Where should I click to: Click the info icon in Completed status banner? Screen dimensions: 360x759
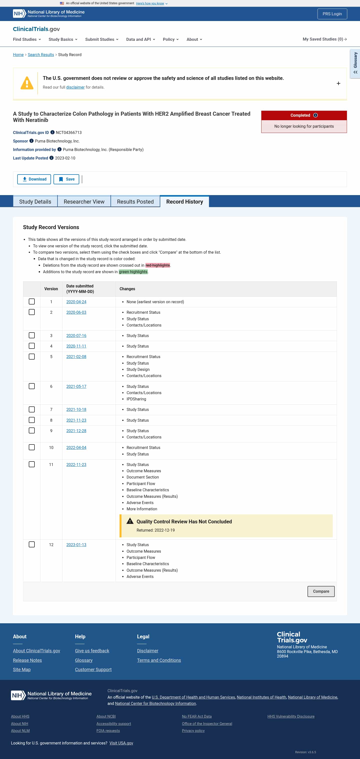coord(315,115)
